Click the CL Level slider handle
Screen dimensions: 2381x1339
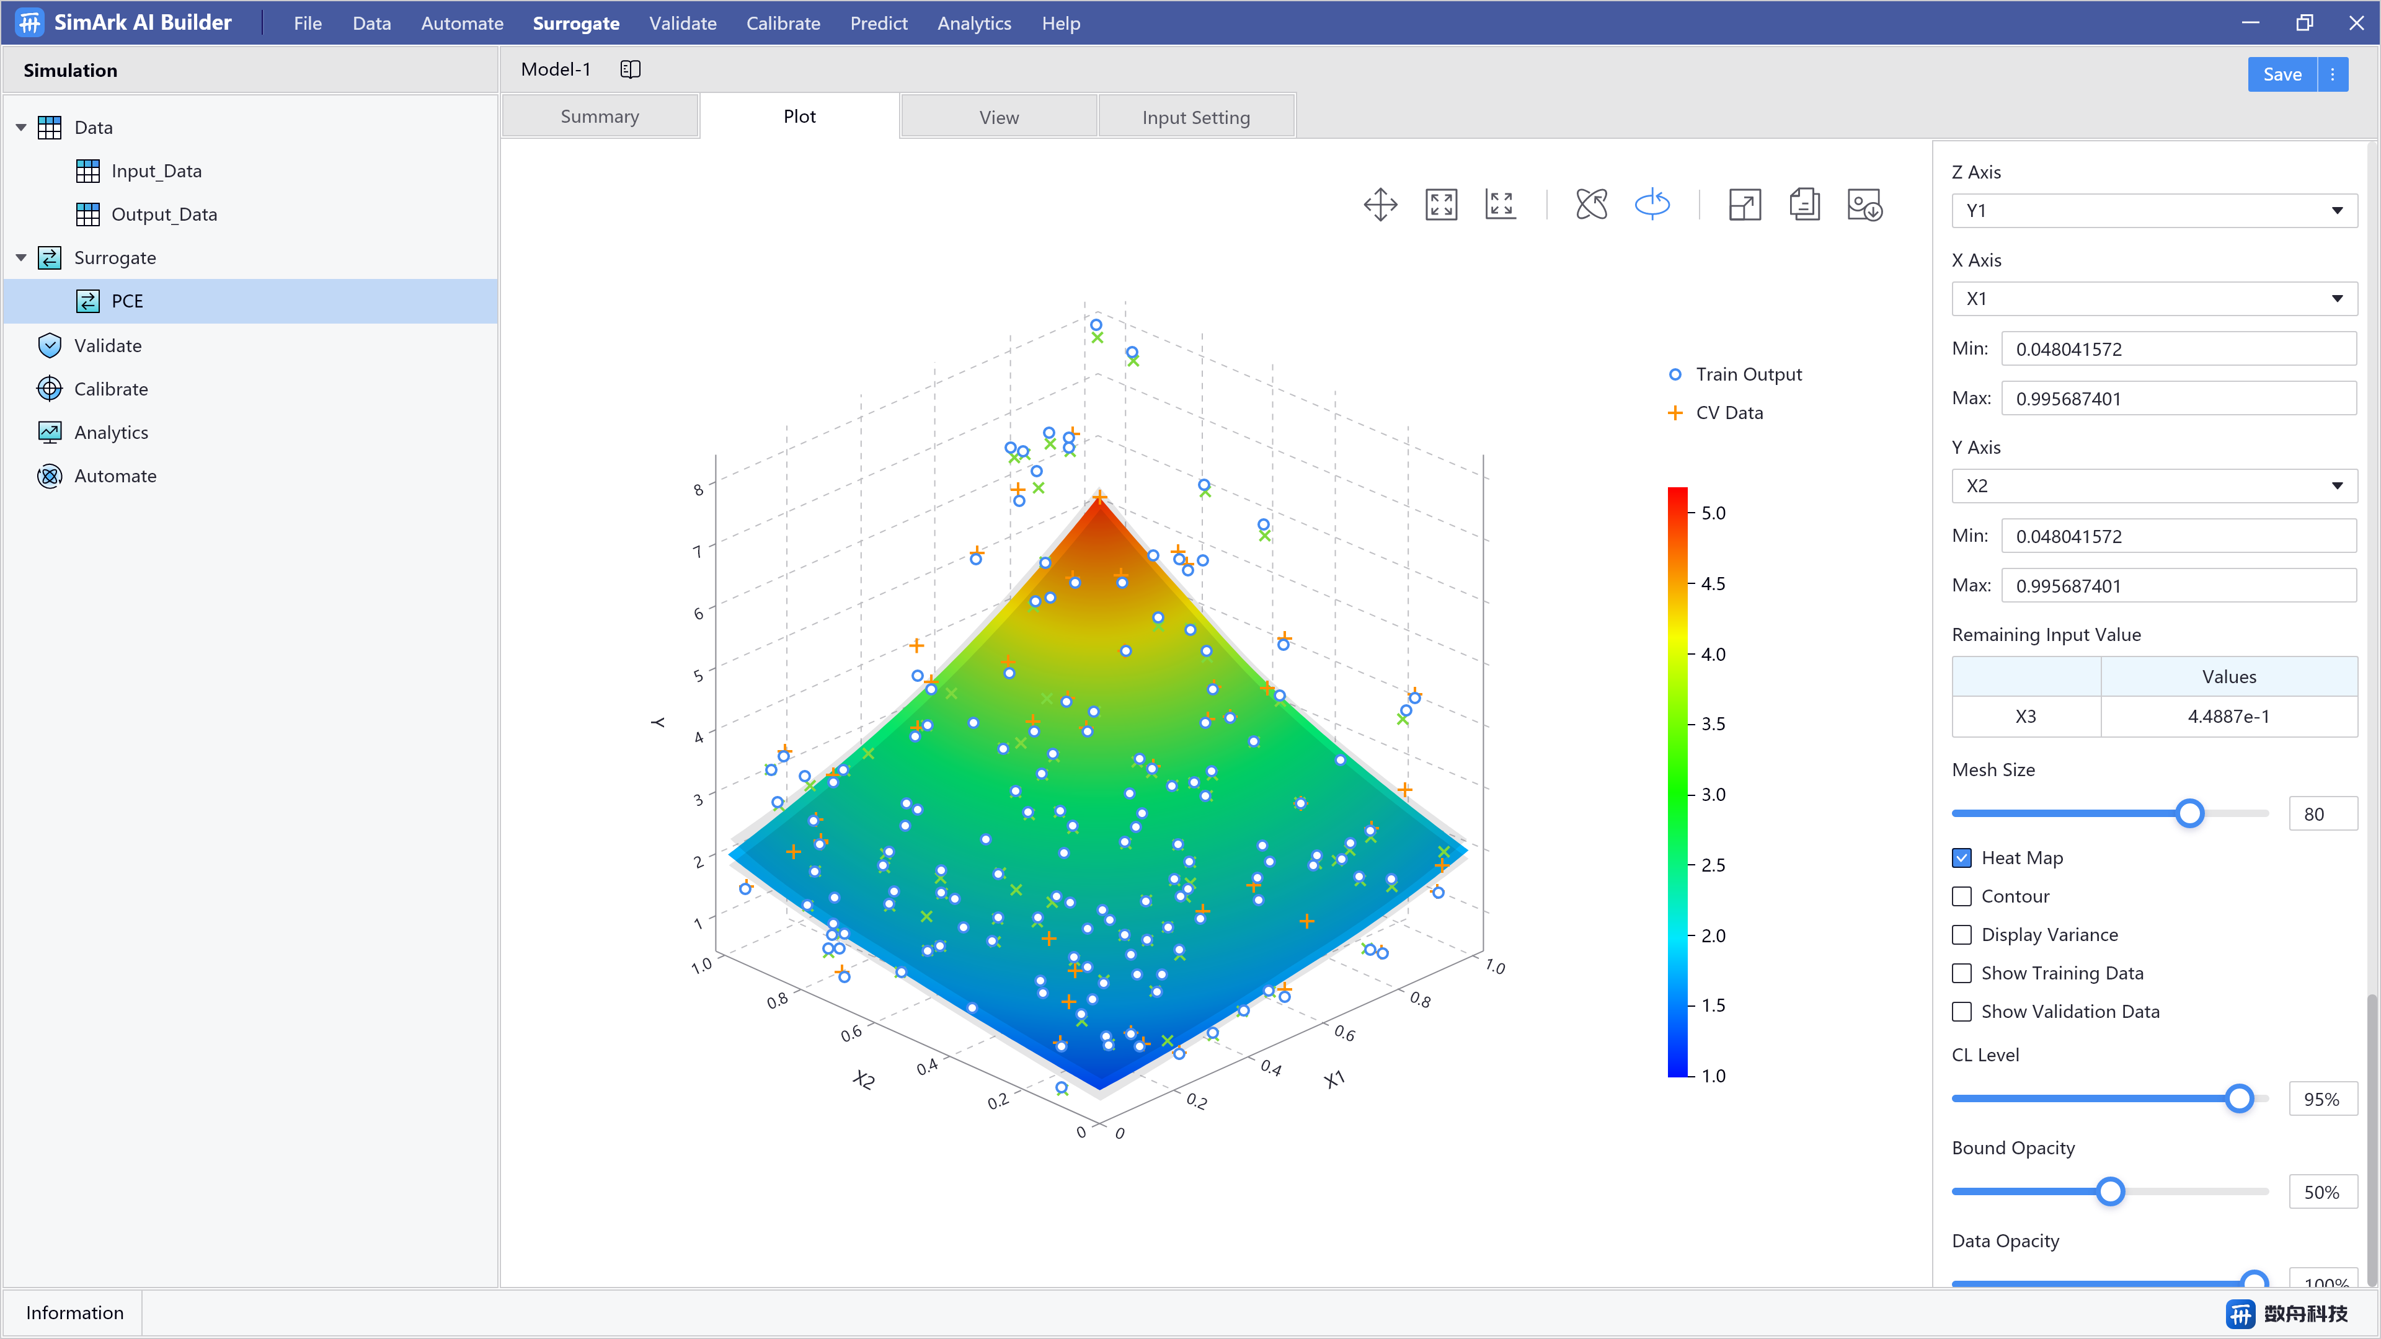(x=2238, y=1098)
